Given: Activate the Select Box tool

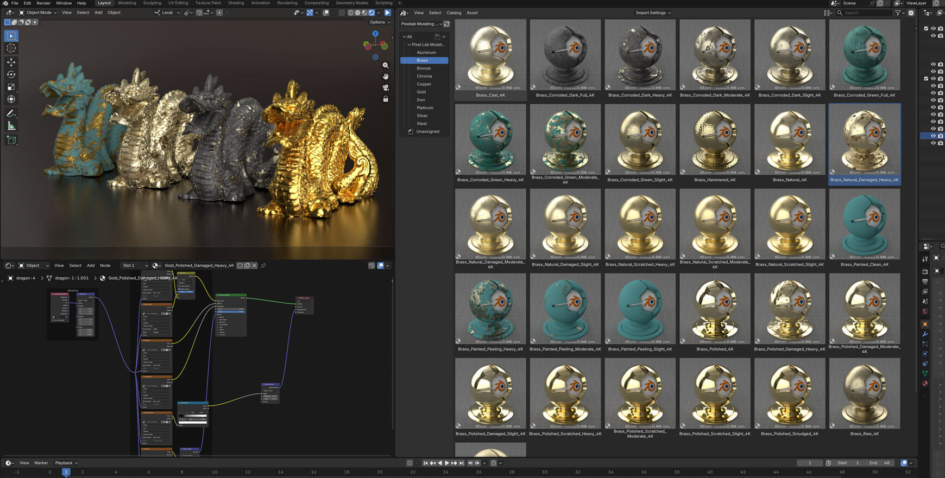Looking at the screenshot, I should click(x=11, y=36).
